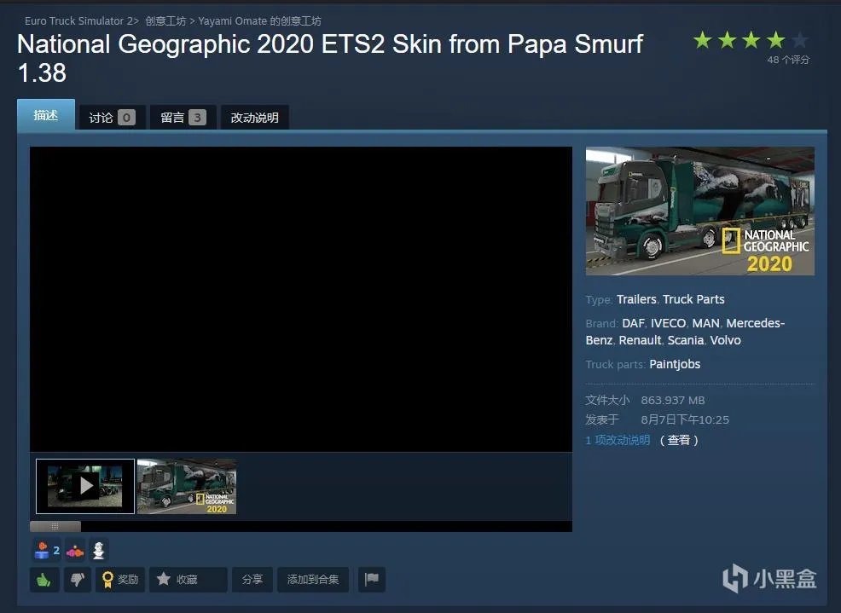Click the flag report icon
Viewport: 841px width, 613px height.
pos(371,580)
